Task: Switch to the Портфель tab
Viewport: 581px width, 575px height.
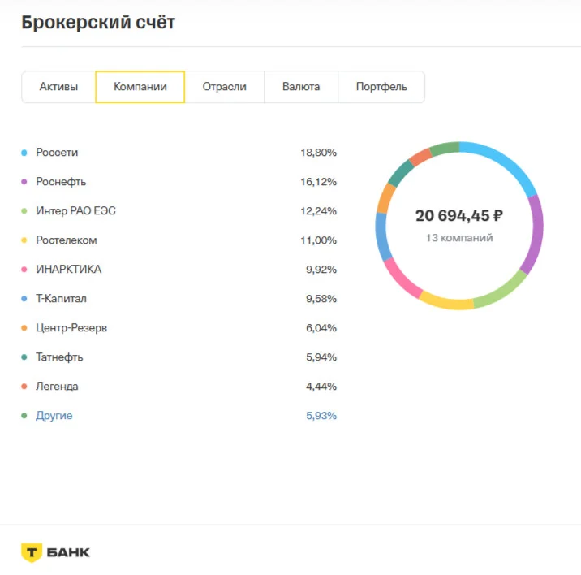Action: [381, 87]
